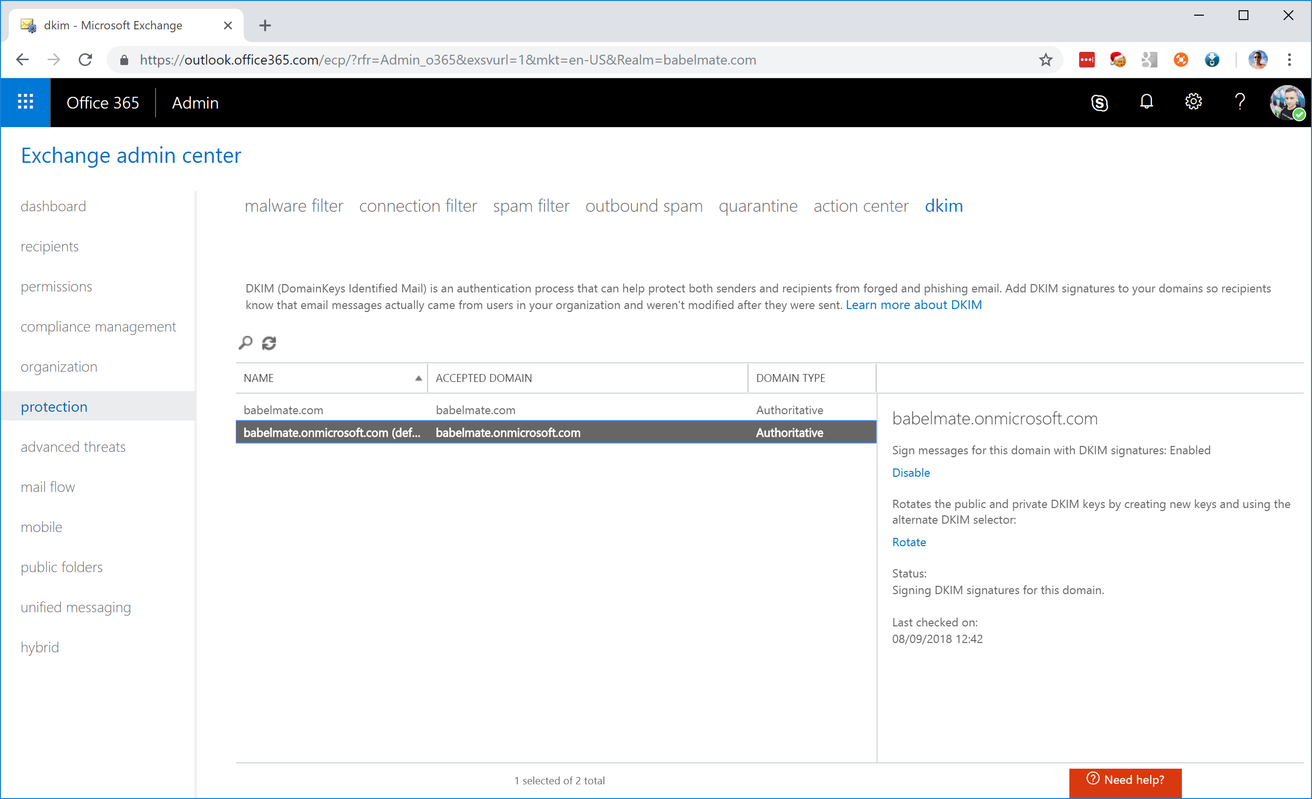Switch to the malware filter tab

[294, 205]
